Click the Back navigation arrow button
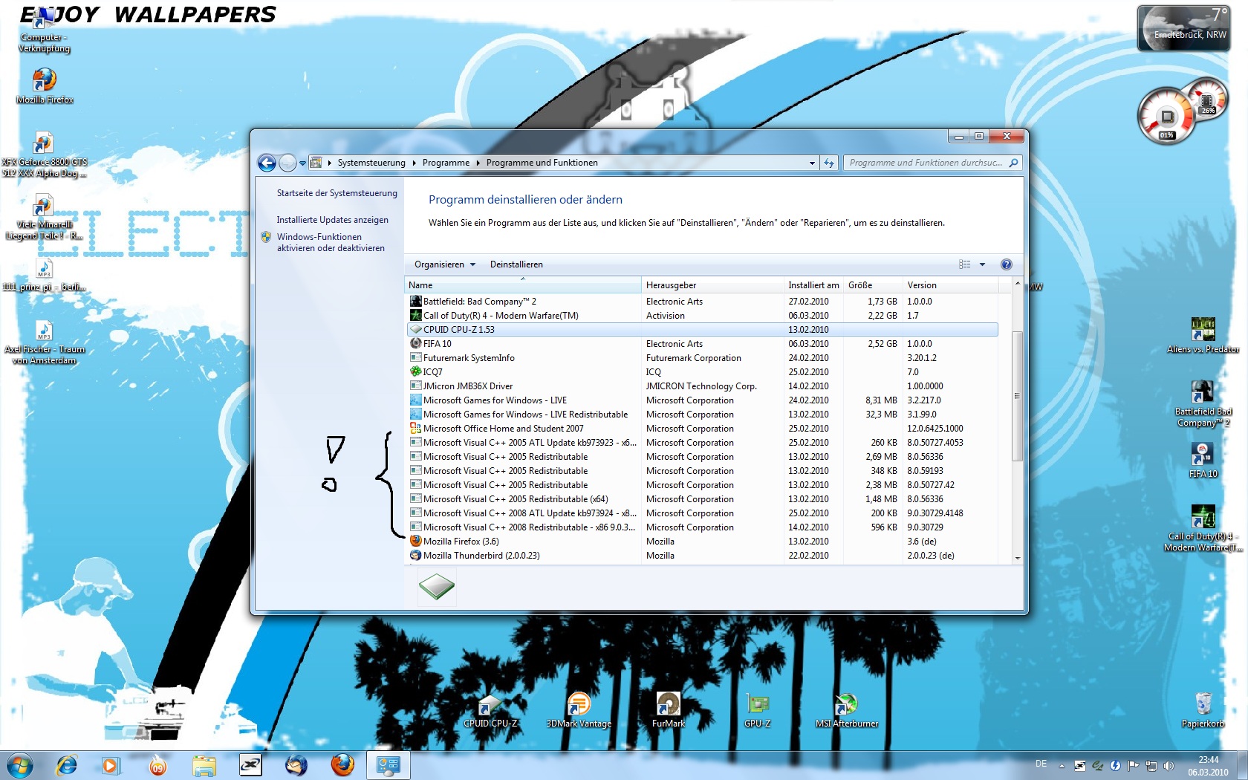The width and height of the screenshot is (1248, 780). coord(267,163)
